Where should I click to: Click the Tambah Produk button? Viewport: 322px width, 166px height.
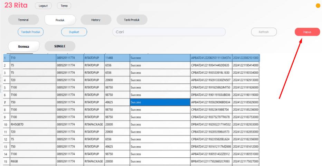(x=31, y=32)
